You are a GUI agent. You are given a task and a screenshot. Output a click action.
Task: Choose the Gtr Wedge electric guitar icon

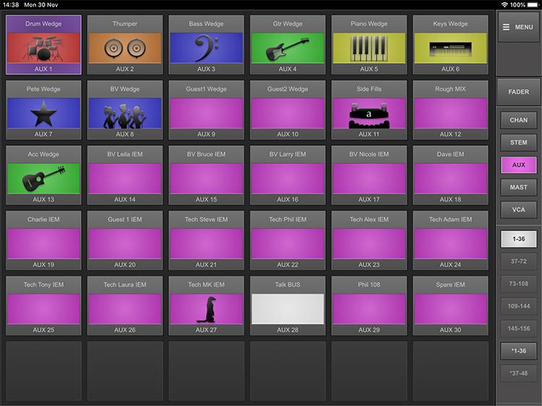[x=288, y=48]
